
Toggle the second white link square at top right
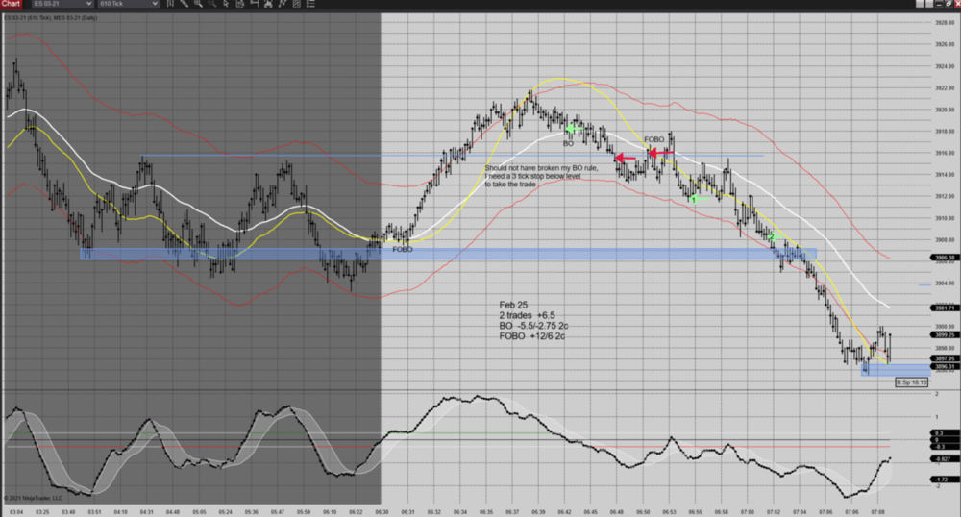click(x=929, y=4)
